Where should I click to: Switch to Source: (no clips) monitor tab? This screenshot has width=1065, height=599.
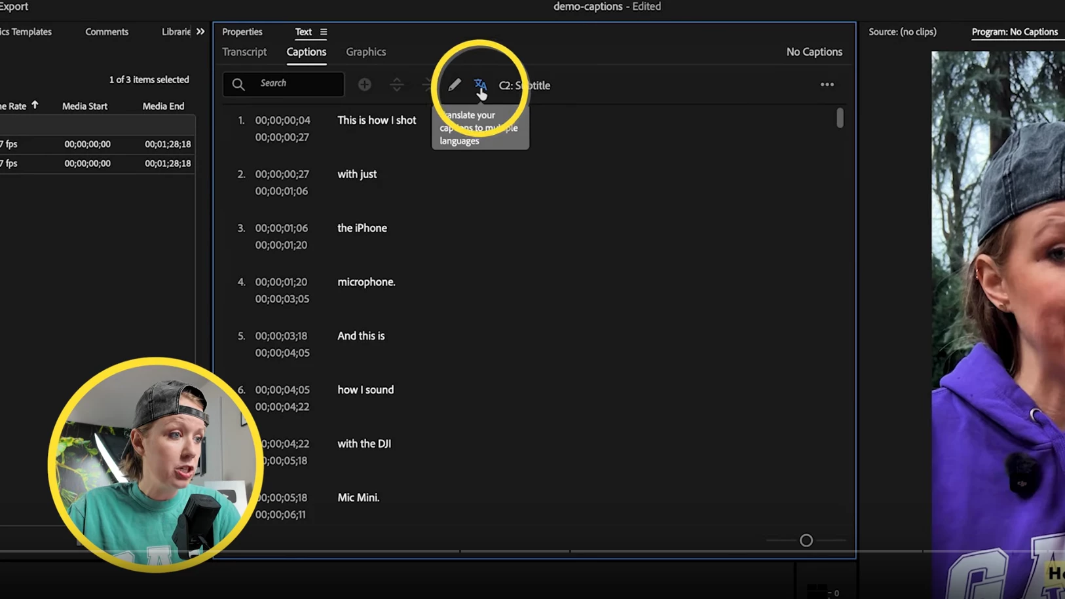(902, 31)
